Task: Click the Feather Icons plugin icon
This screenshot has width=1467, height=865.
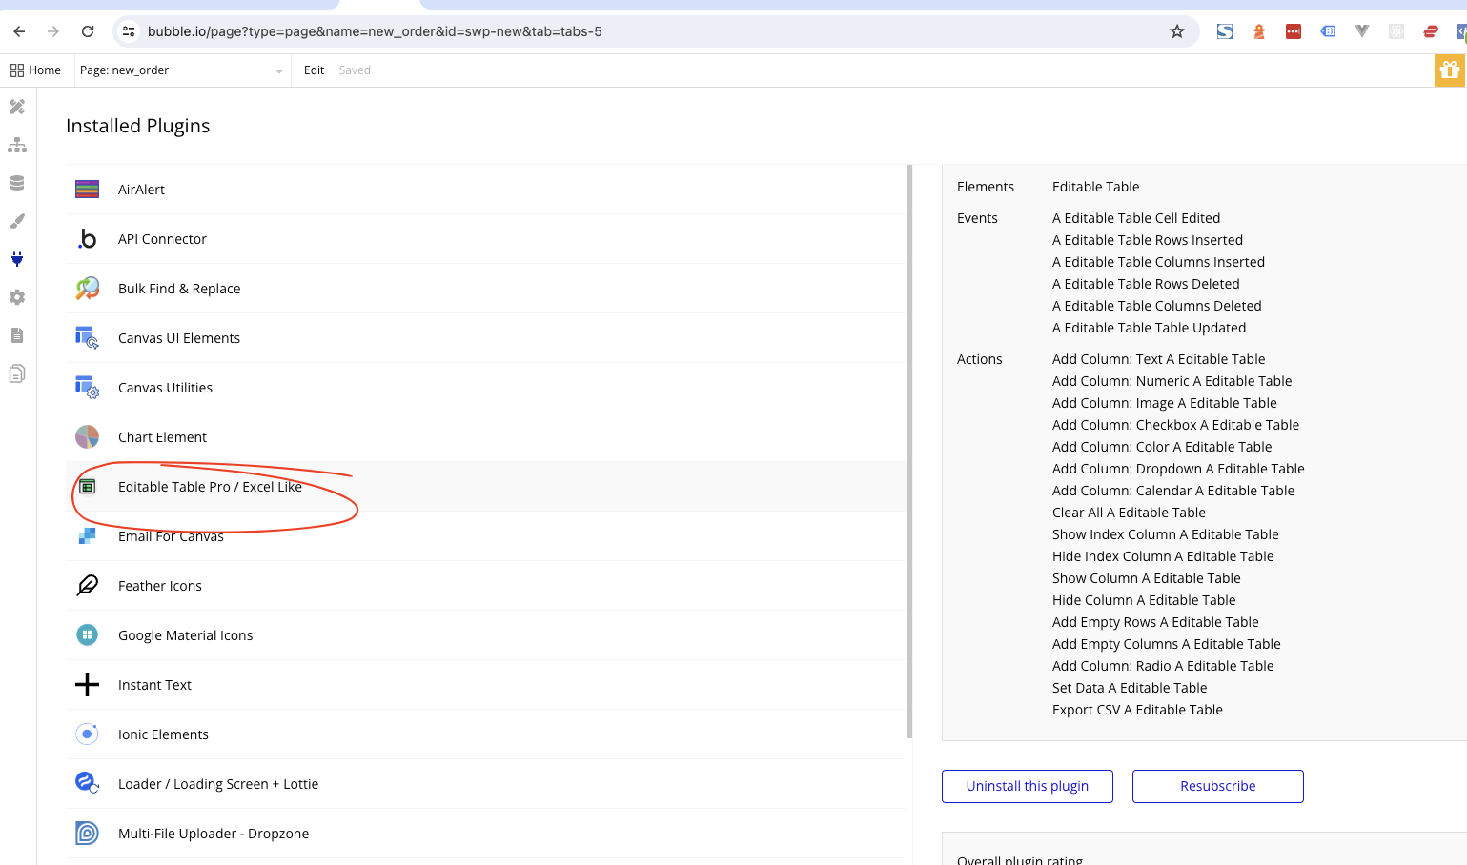Action: point(87,586)
